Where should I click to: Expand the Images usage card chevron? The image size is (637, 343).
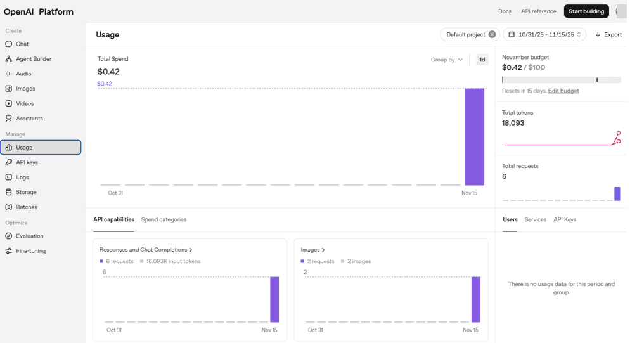click(x=323, y=250)
